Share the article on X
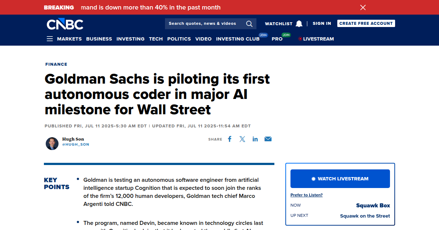Screen dimensions: 439x230 242,139
